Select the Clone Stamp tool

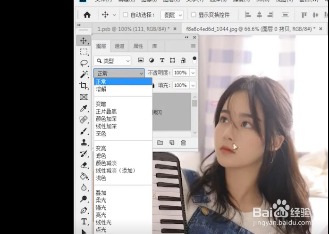[x=84, y=143]
